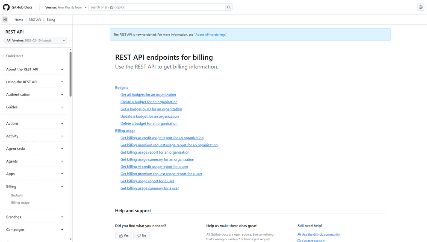Open AI credit usage report for organization
Viewport: 427px width, 242px height.
click(162, 138)
